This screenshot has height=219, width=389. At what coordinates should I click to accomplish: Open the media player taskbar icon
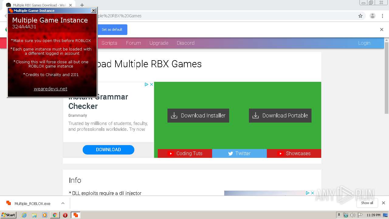pos(45,215)
